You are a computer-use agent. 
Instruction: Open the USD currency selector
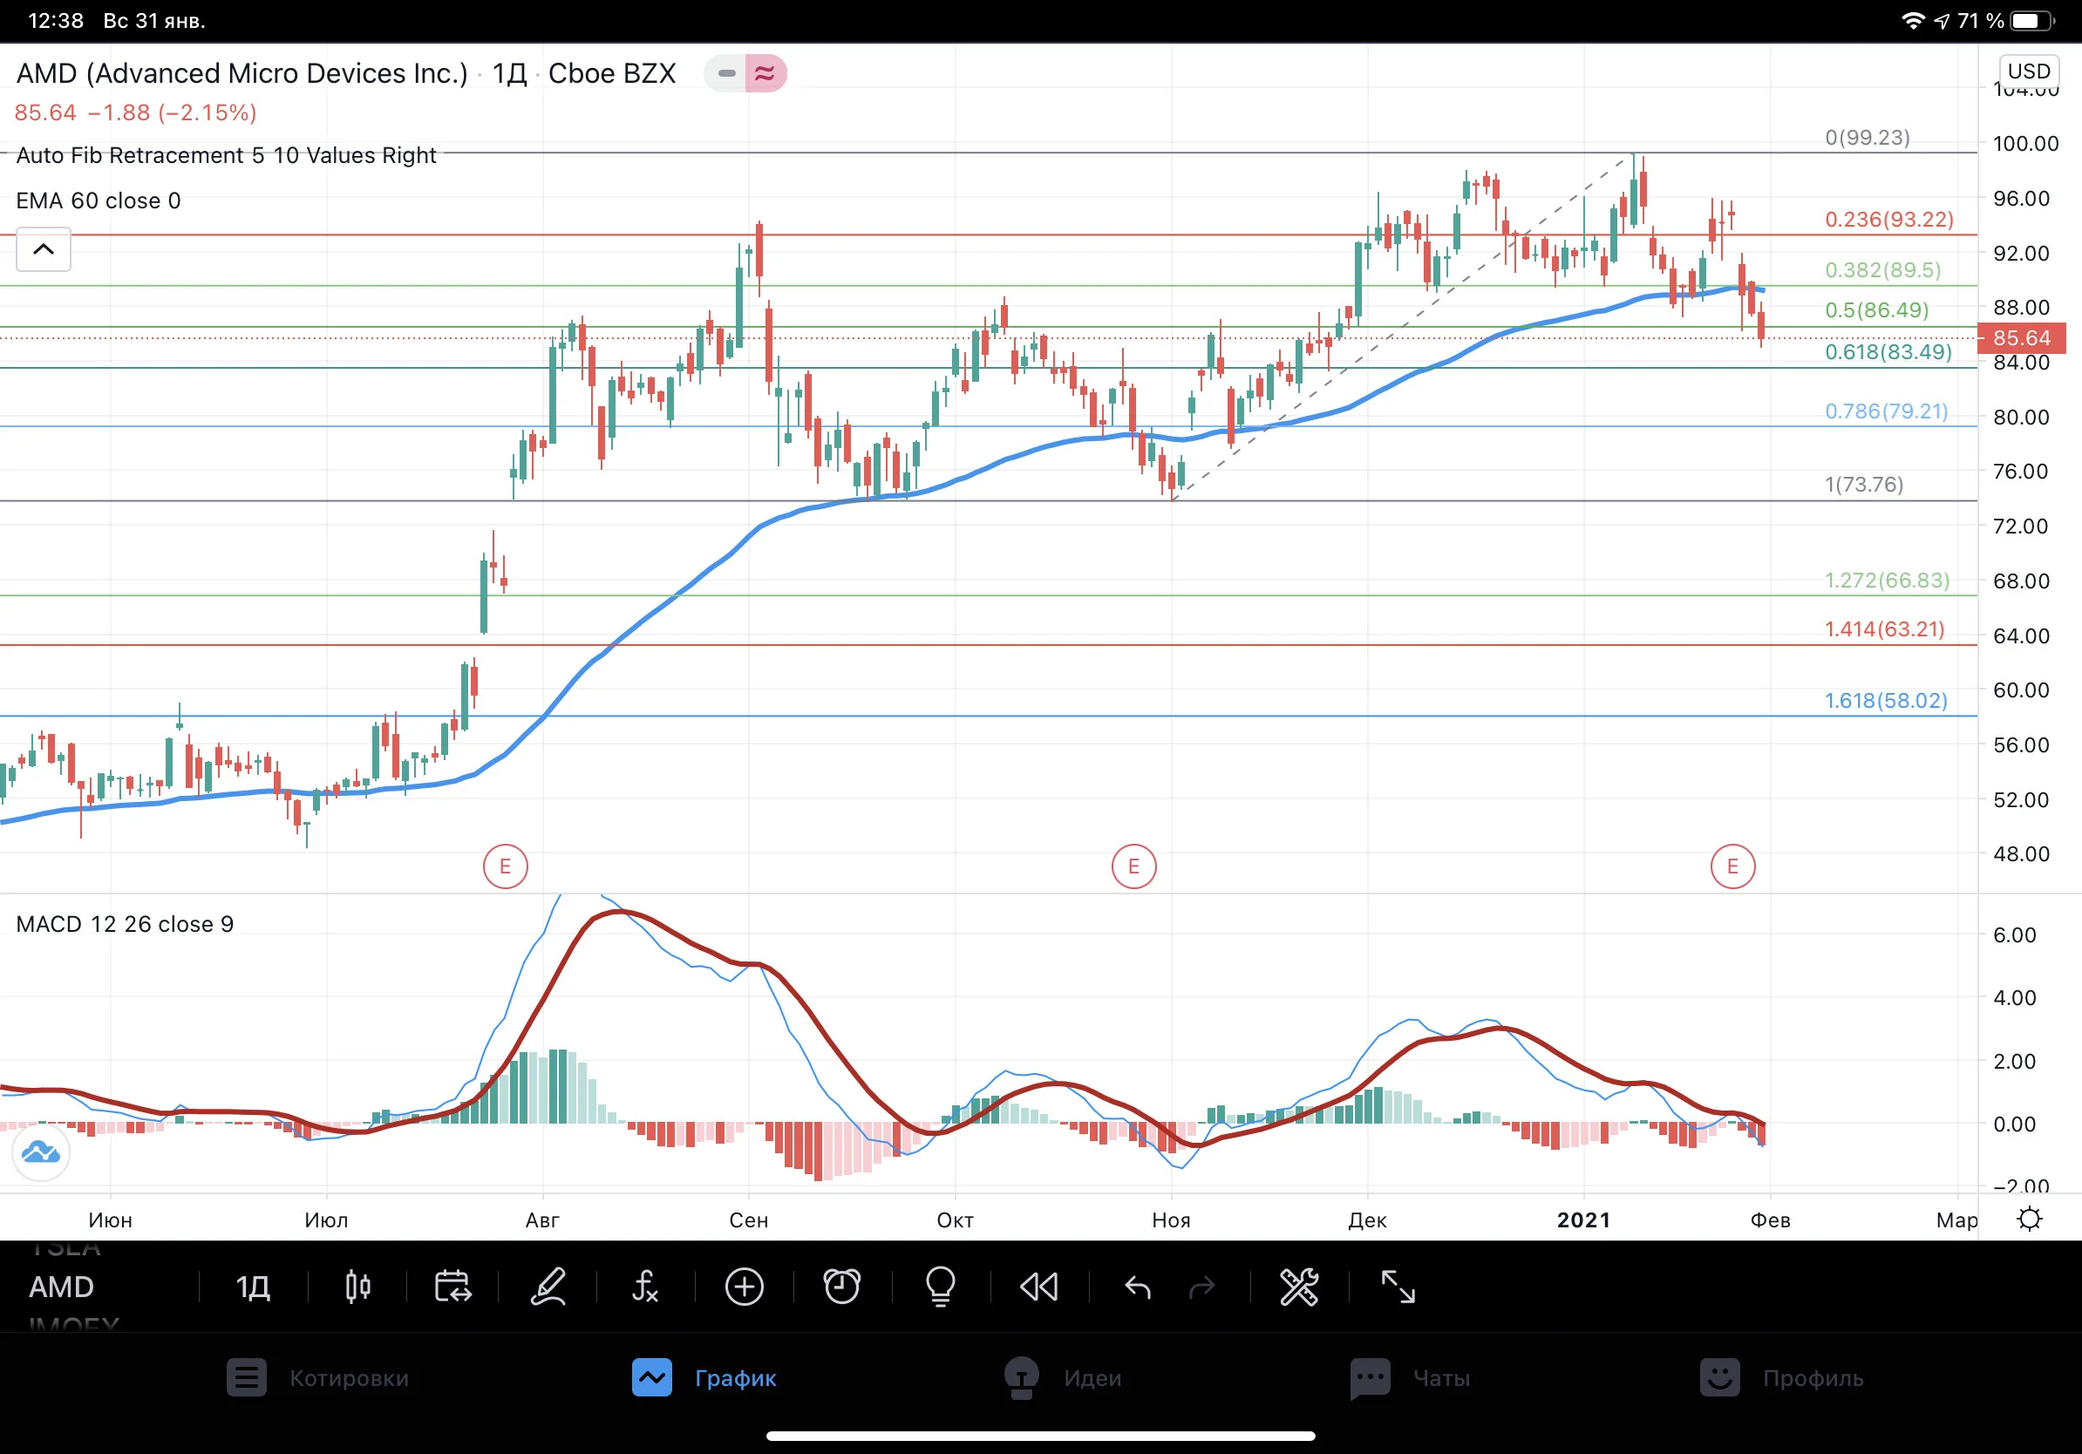point(2030,71)
